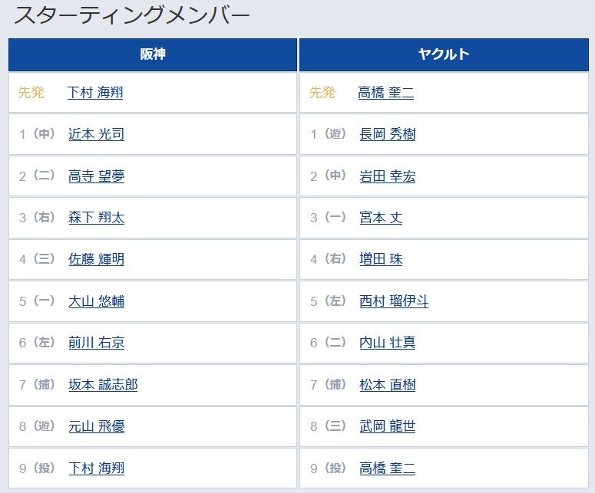The image size is (595, 493).
Task: Open leadoff batter 近本 光司 profile
Action: pos(97,134)
